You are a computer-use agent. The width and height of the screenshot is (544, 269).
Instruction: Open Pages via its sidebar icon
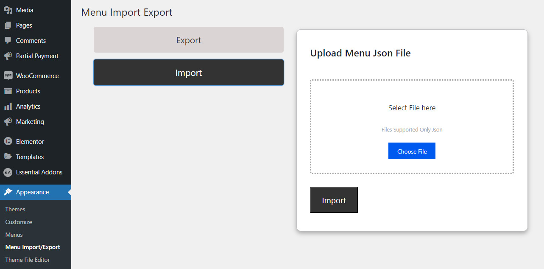click(8, 25)
